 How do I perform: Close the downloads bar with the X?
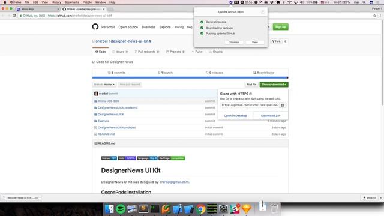(380, 197)
